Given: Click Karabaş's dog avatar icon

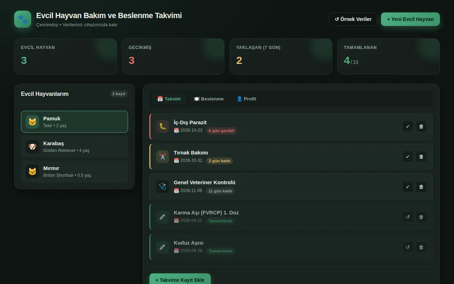Looking at the screenshot, I should point(33,147).
